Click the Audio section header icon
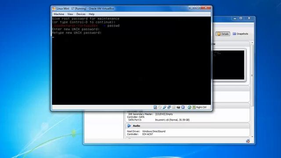Viewport: 281px width, 158px height. 129,126
